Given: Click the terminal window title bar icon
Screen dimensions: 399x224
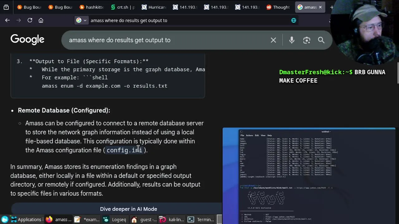Looking at the screenshot, I should 241,132.
